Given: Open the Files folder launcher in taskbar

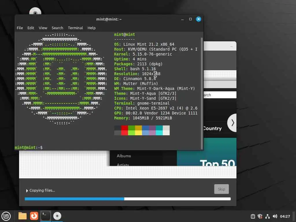Looking at the screenshot, I should click(x=23, y=216).
